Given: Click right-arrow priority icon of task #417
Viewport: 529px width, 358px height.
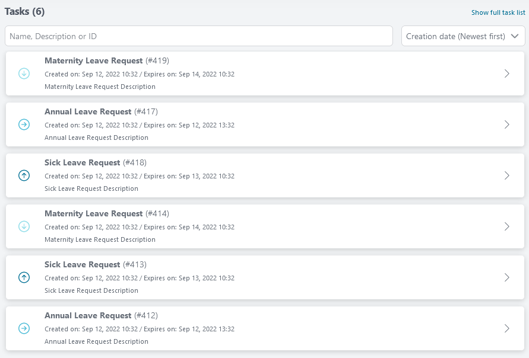Looking at the screenshot, I should click(24, 124).
